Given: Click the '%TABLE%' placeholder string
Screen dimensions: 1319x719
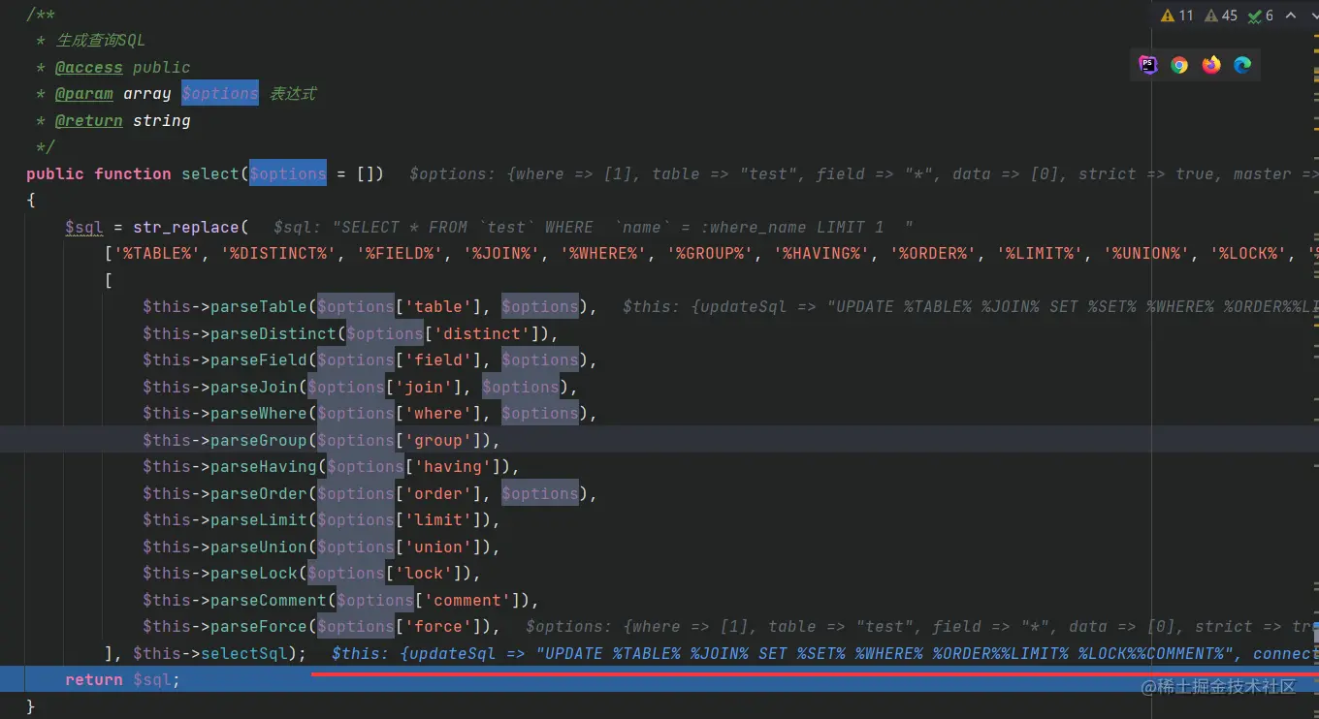Looking at the screenshot, I should [x=157, y=254].
